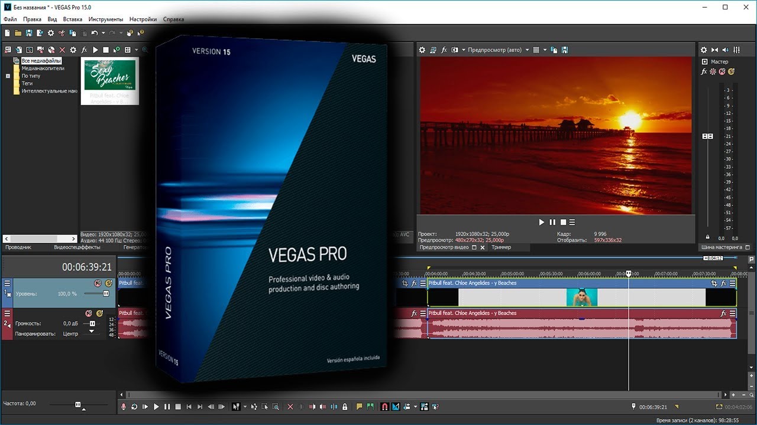Select Все медиафайлы folder in media tree

tap(41, 61)
